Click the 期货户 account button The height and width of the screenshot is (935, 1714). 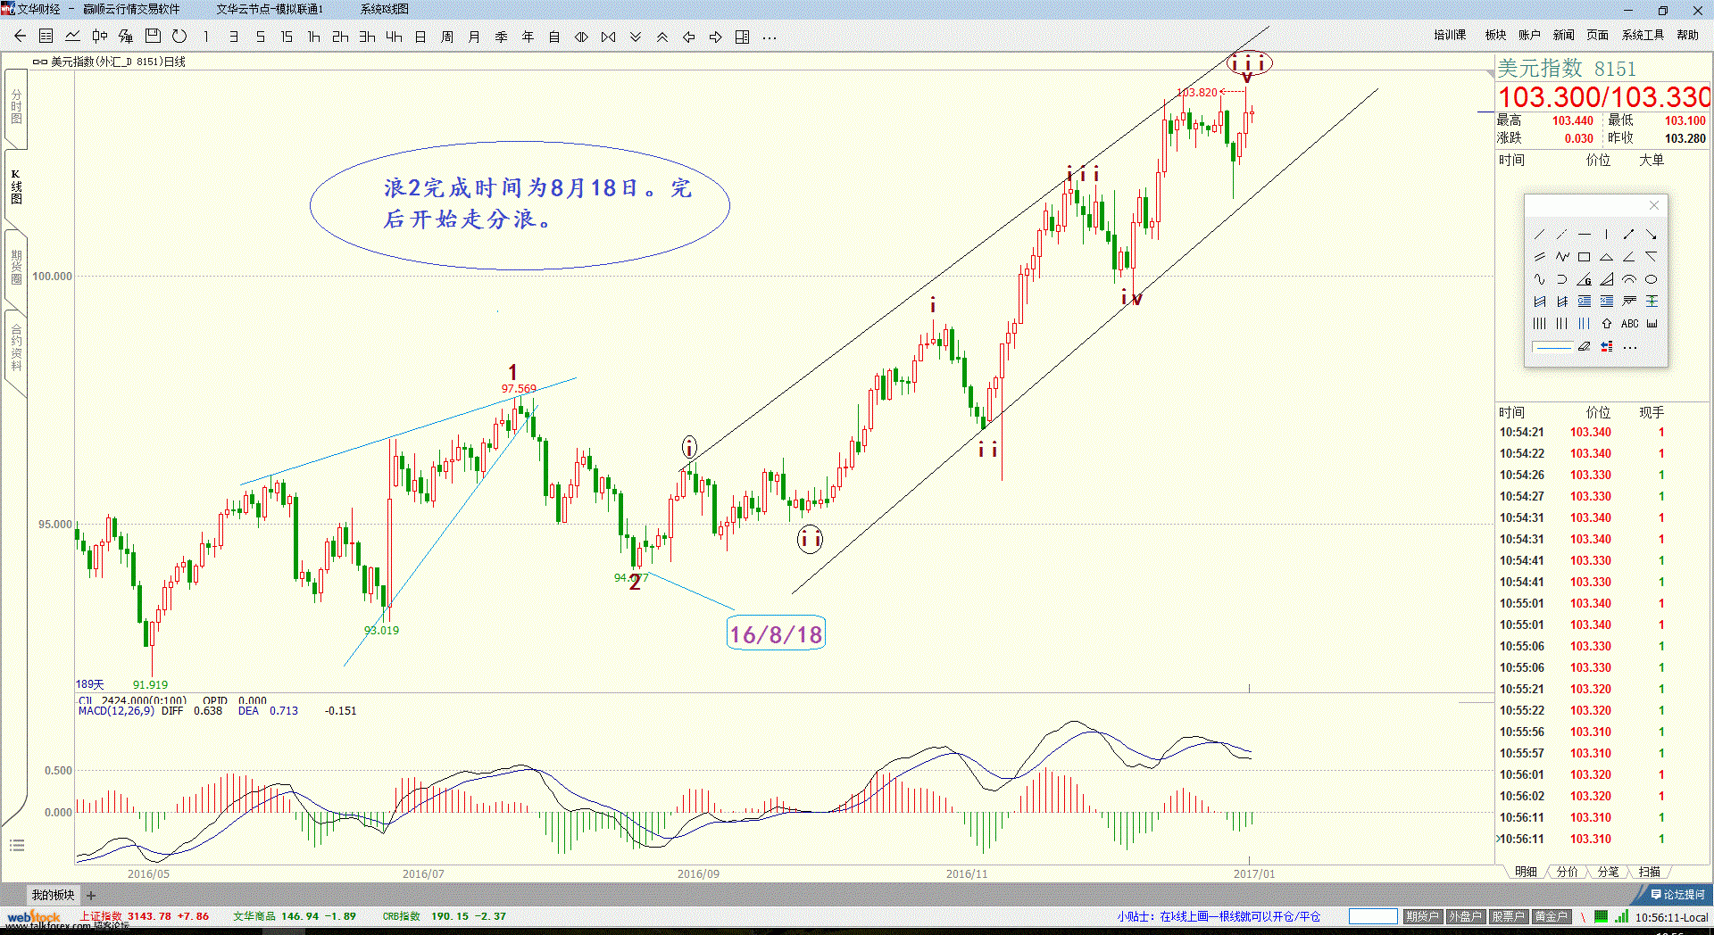(x=1422, y=916)
